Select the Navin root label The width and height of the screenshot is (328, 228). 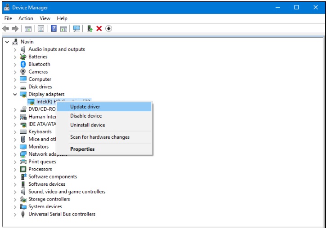27,42
